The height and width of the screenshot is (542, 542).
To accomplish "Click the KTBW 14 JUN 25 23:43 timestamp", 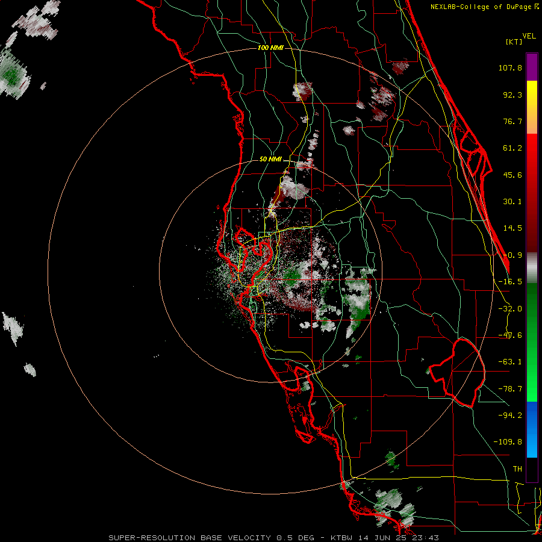I will click(x=384, y=538).
